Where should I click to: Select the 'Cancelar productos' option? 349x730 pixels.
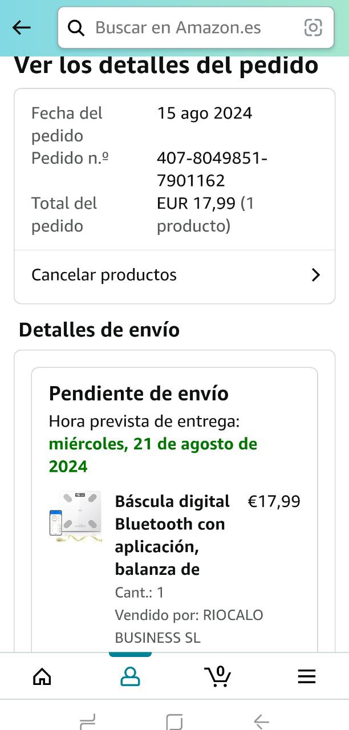coord(174,275)
